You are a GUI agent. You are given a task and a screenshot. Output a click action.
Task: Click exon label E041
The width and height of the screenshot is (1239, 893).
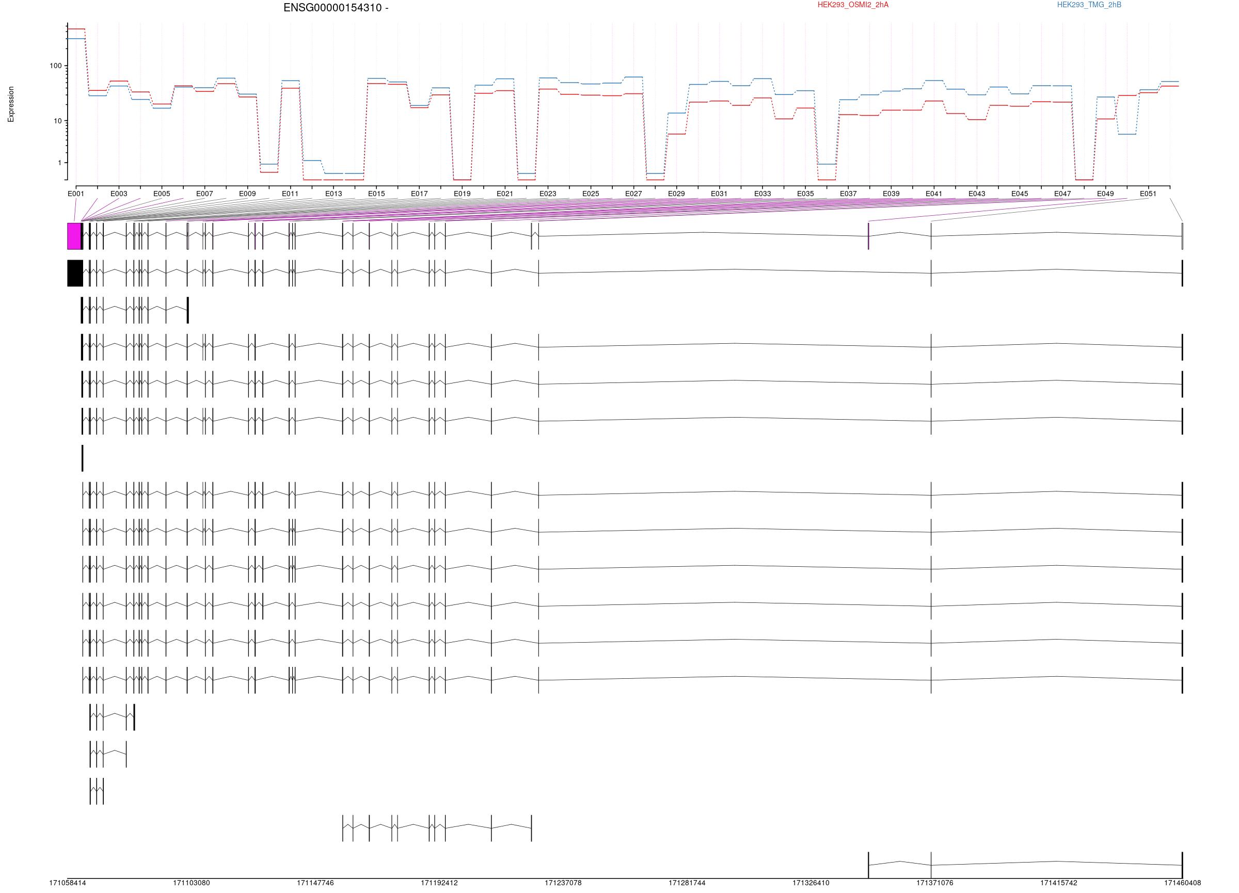[934, 194]
